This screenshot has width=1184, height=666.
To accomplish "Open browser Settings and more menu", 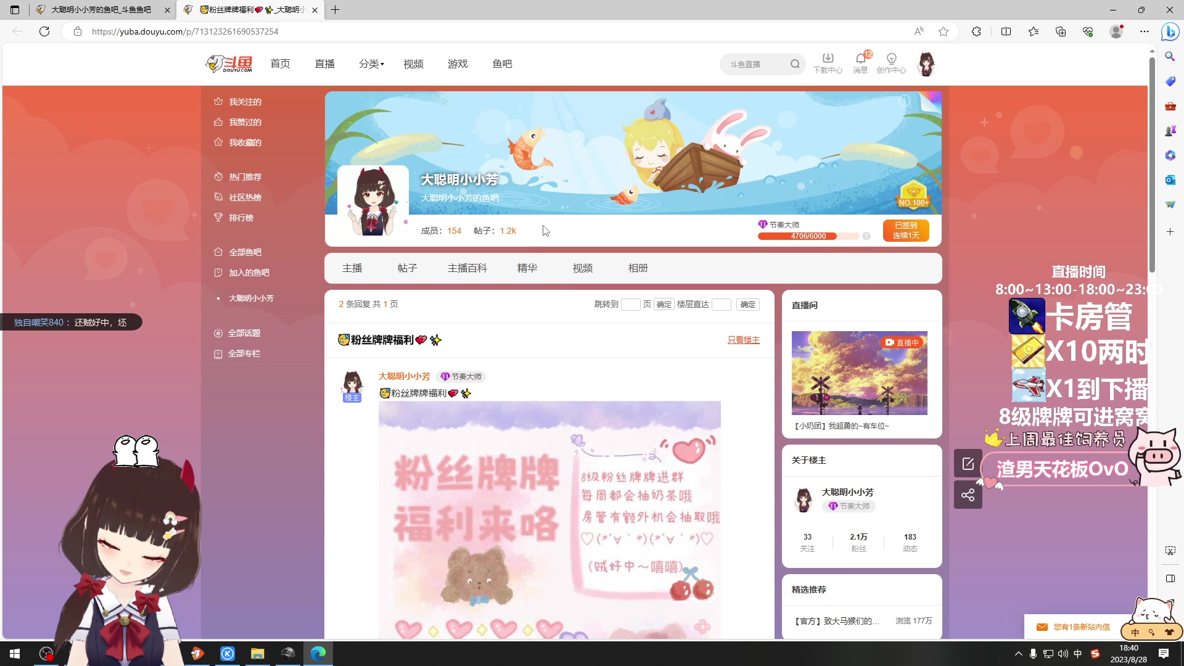I will click(x=1144, y=31).
